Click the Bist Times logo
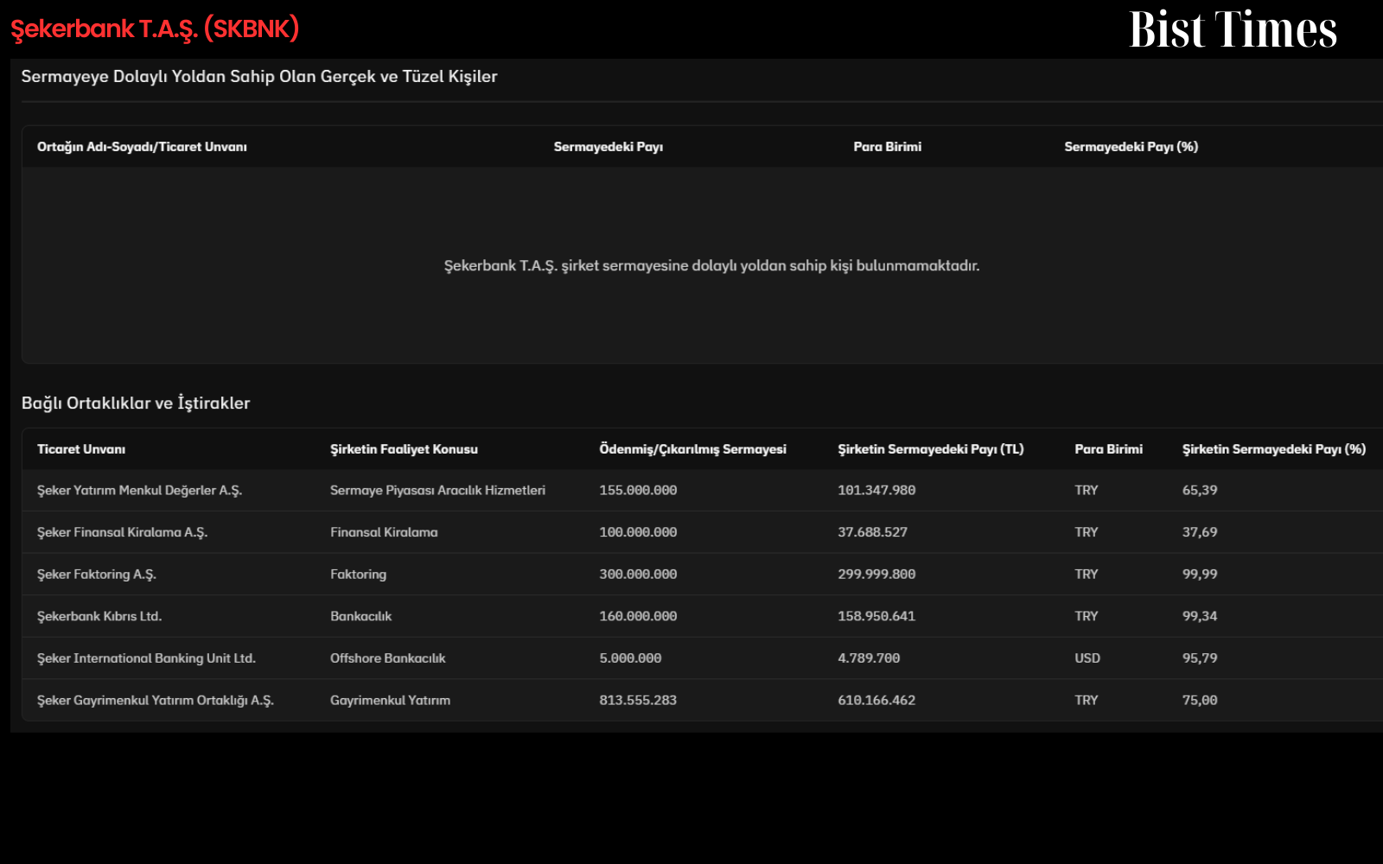The height and width of the screenshot is (864, 1383). coord(1233,29)
